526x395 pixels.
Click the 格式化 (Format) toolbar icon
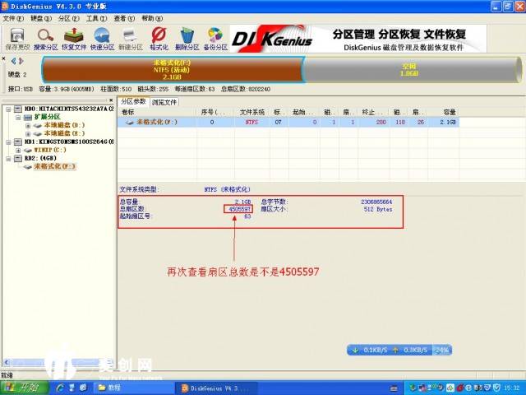click(x=159, y=36)
